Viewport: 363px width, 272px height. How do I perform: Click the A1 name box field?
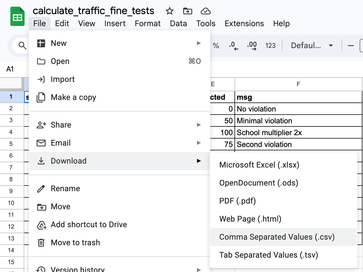click(10, 69)
